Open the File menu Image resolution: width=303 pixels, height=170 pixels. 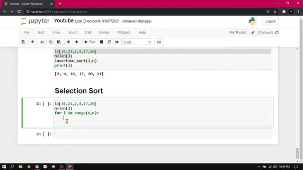[x=27, y=33]
